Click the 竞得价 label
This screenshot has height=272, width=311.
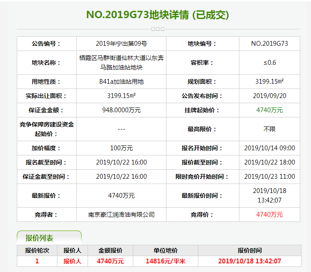coord(202,215)
